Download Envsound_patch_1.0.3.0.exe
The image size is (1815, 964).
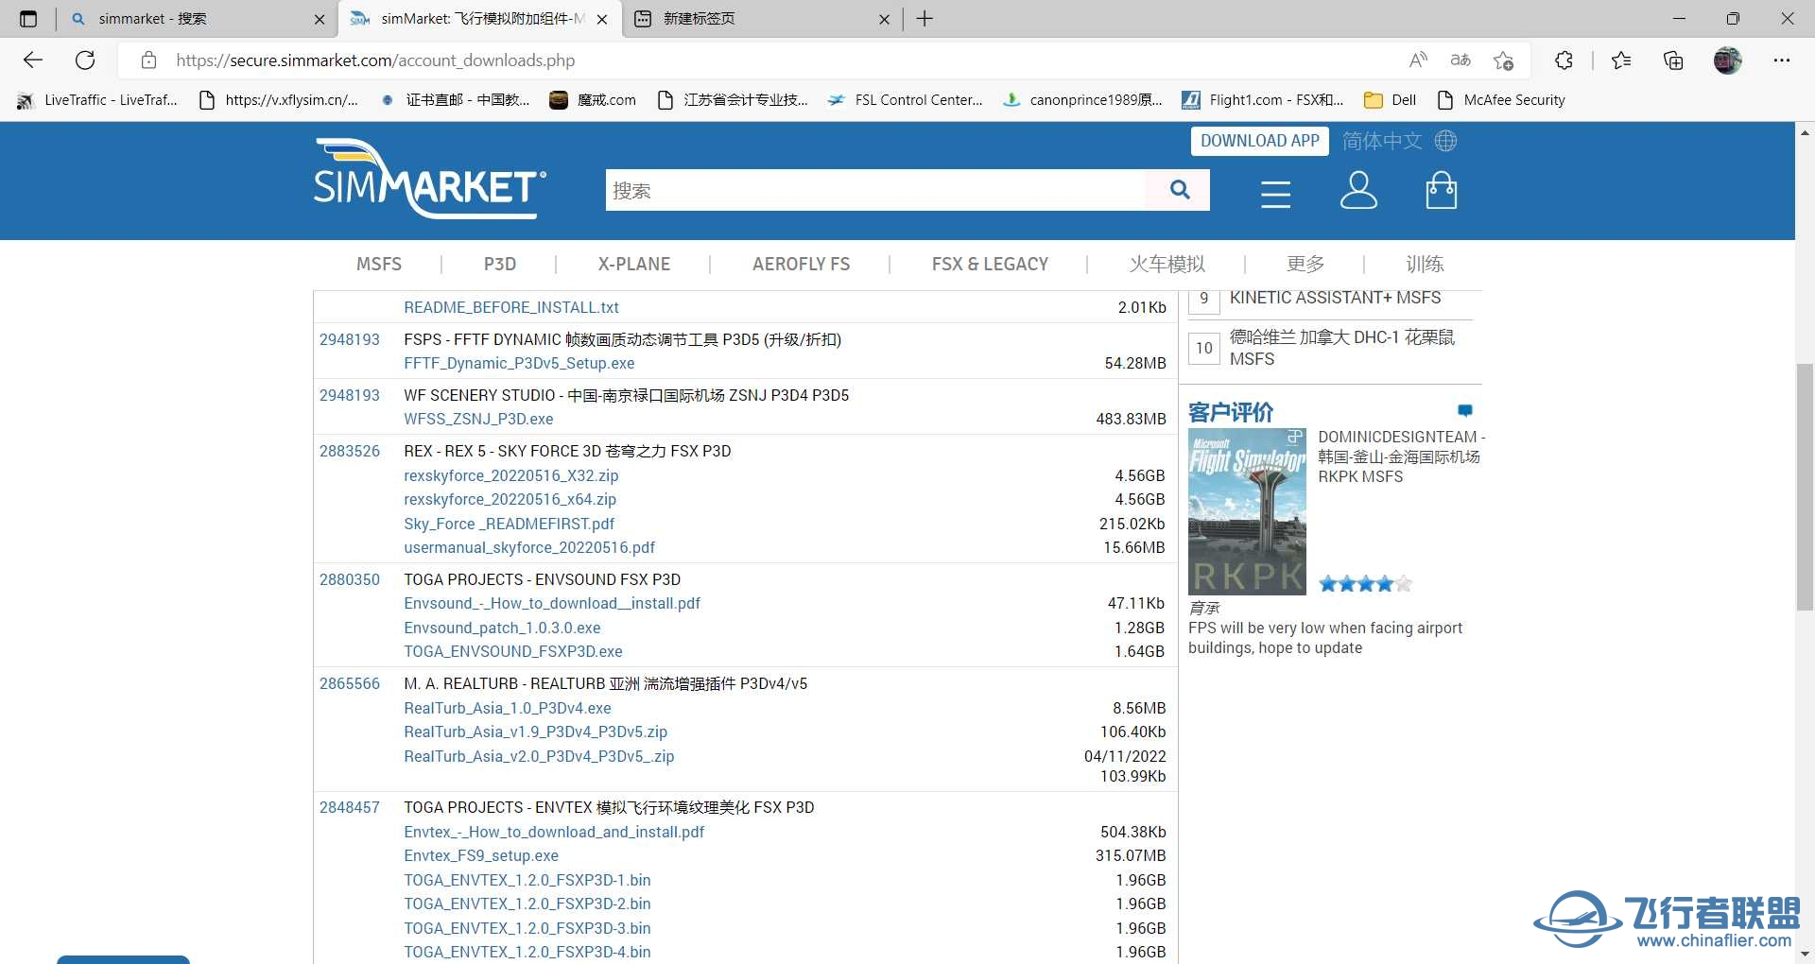502,628
